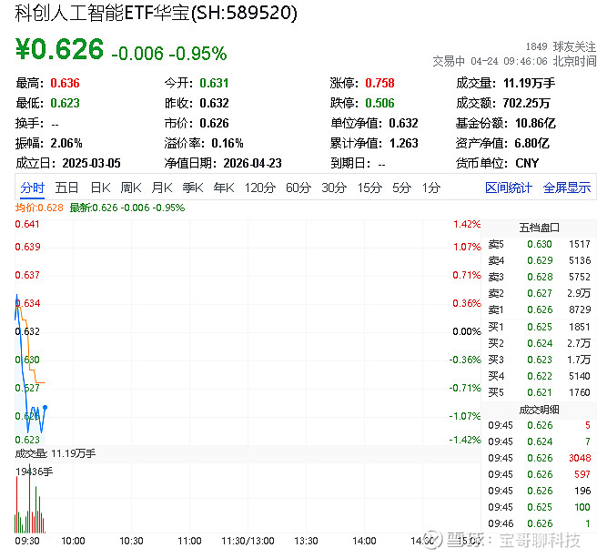
Task: Click the 跌停 value 0.506
Action: point(380,103)
